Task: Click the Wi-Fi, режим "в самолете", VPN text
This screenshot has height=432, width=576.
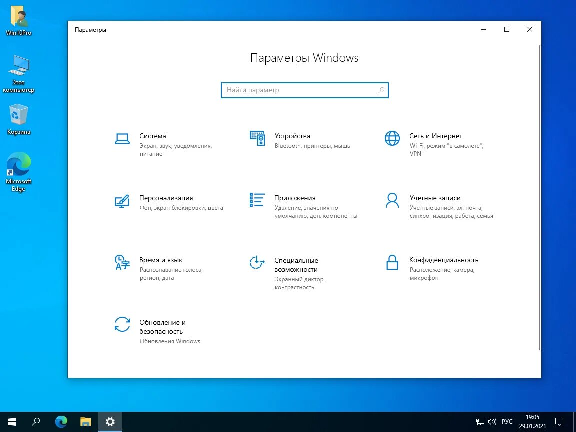Action: [446, 150]
